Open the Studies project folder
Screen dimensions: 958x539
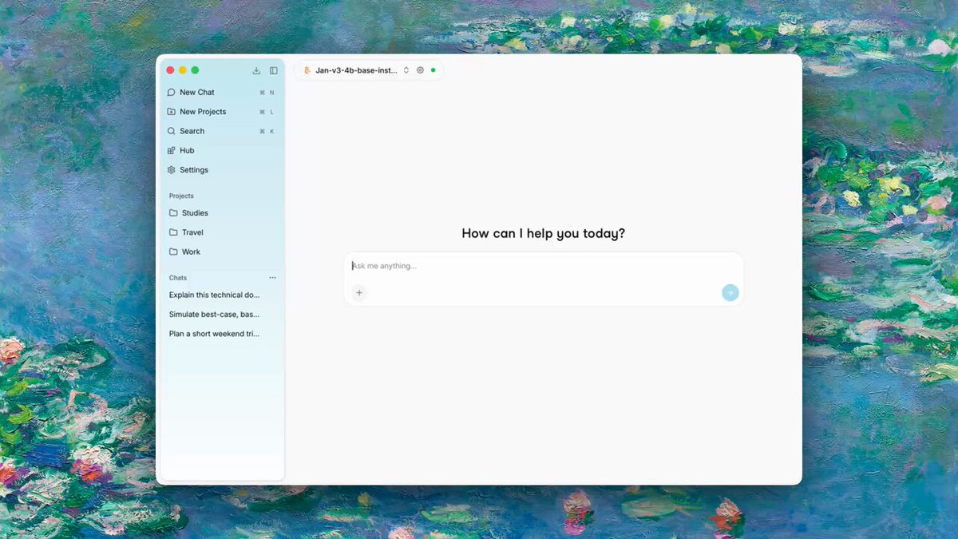click(195, 213)
